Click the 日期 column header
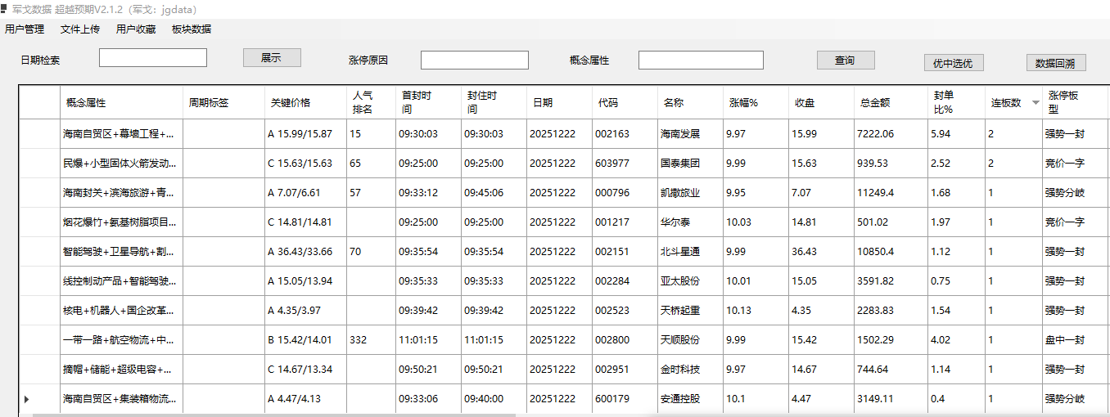This screenshot has width=1110, height=417. [x=559, y=102]
